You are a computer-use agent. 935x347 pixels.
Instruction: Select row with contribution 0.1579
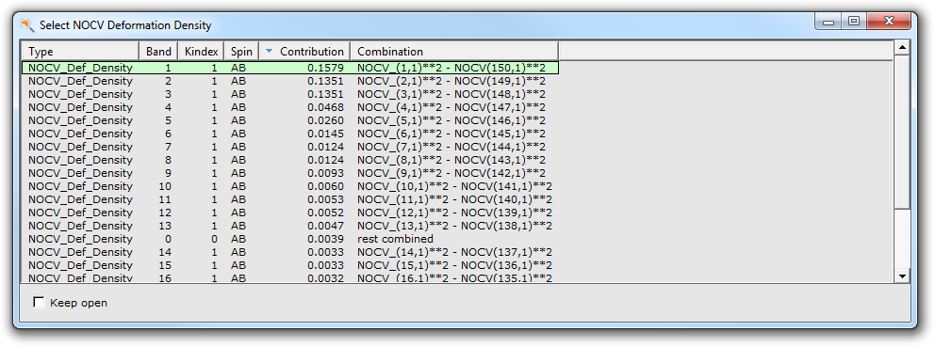pos(290,68)
